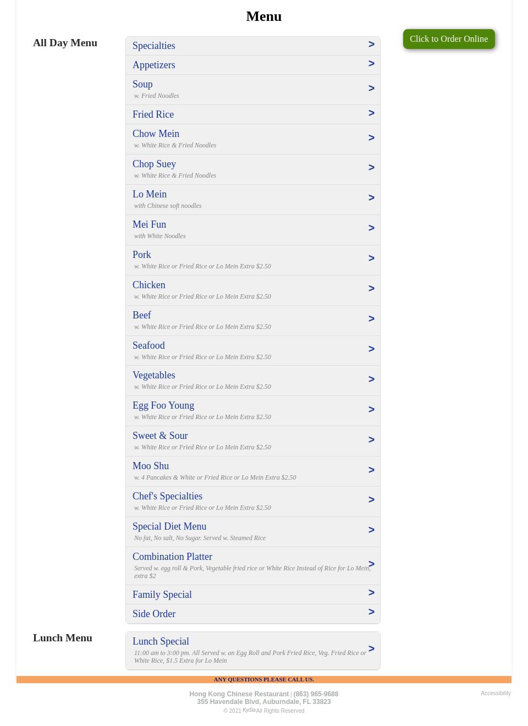Click the arrow beside Egg Foo Young
The height and width of the screenshot is (726, 528).
(371, 410)
